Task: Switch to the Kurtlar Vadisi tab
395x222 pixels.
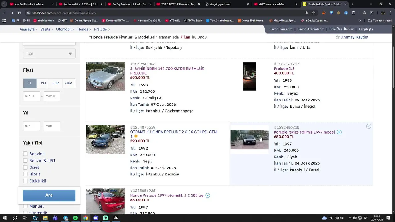Action: [x=80, y=4]
